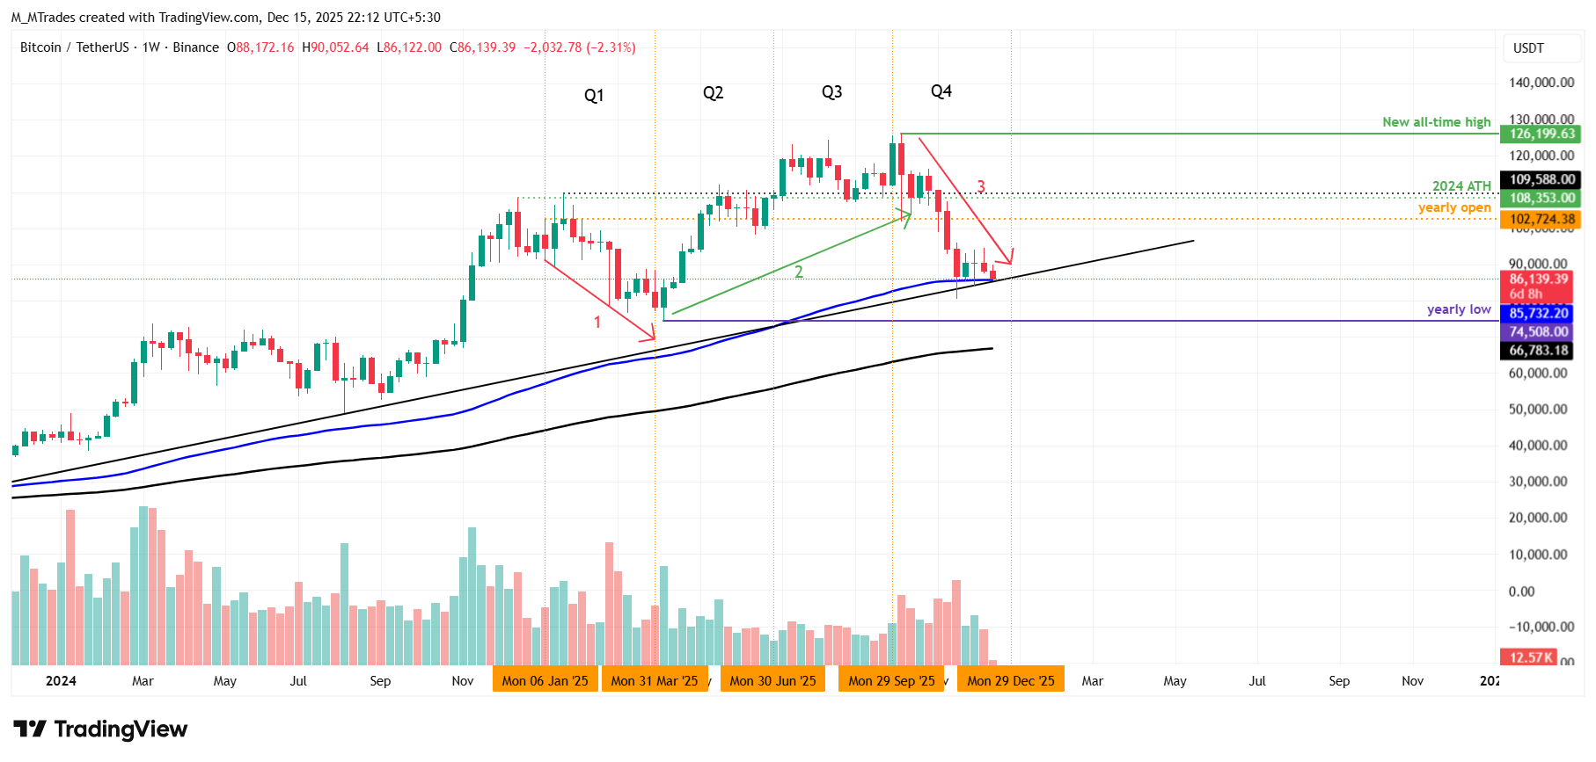Click the TradingView logo icon
The image size is (1596, 762).
(x=30, y=729)
